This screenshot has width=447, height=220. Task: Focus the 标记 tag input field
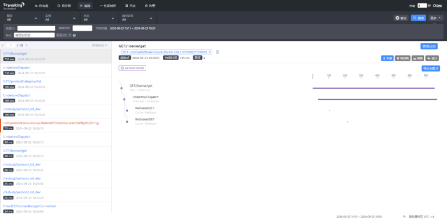coord(34,35)
